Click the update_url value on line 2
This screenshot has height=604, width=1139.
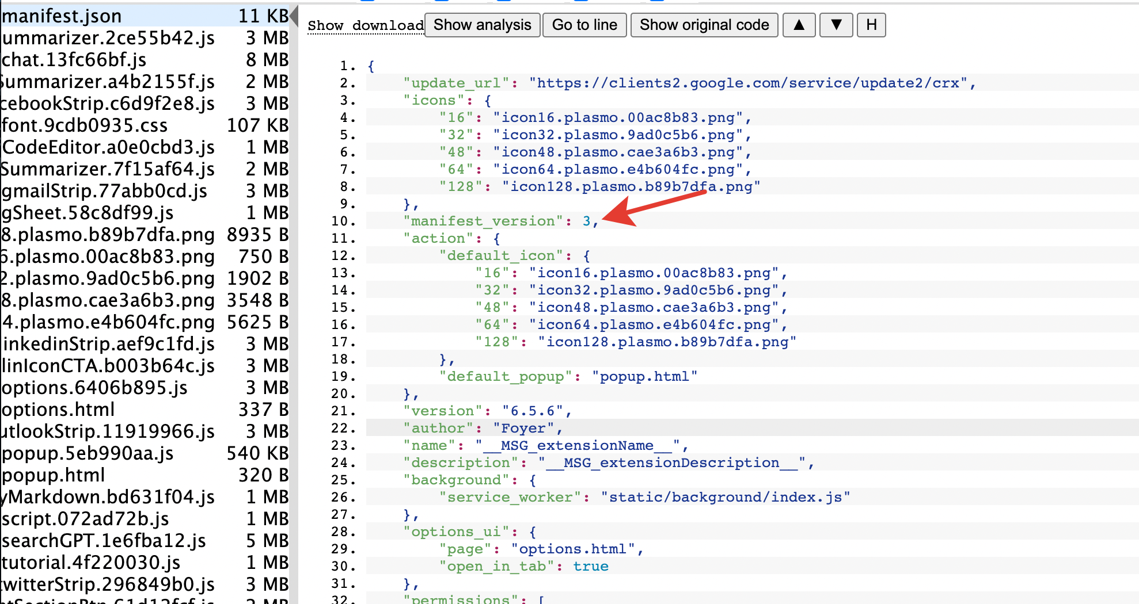pos(747,83)
